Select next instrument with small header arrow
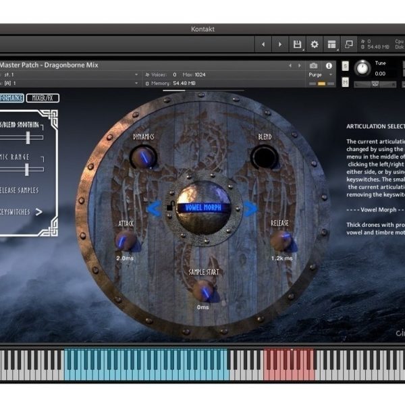405x405 pixels. 299,65
